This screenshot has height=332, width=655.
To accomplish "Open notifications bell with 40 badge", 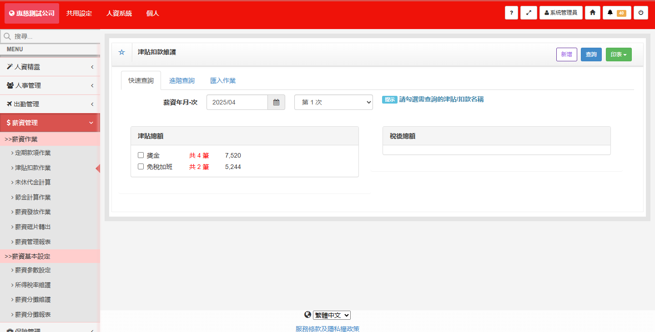I will click(616, 13).
